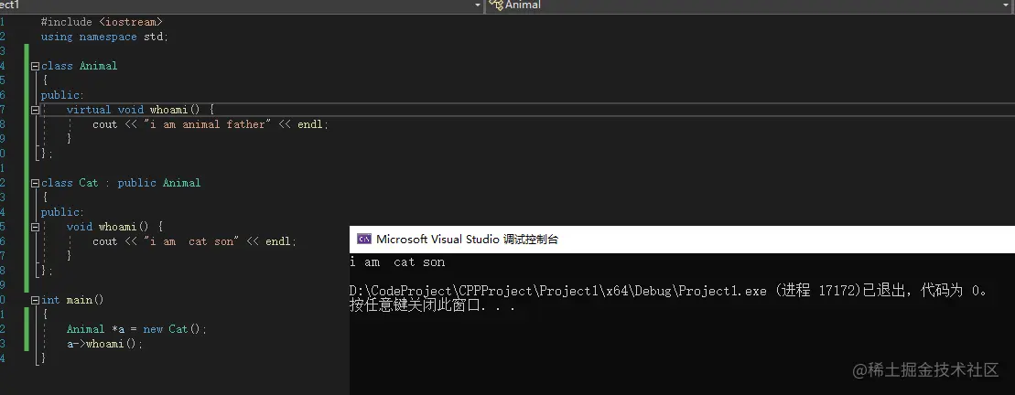Click the '按任意键关闭此窗口' console message
The height and width of the screenshot is (395, 1015).
point(432,305)
